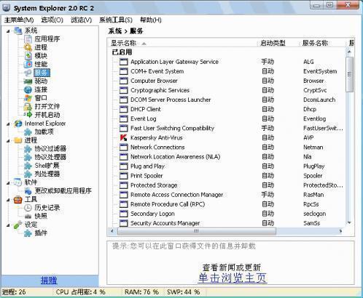The width and height of the screenshot is (363, 298).
Task: Select the 连接 globe icon
Action: click(28, 89)
